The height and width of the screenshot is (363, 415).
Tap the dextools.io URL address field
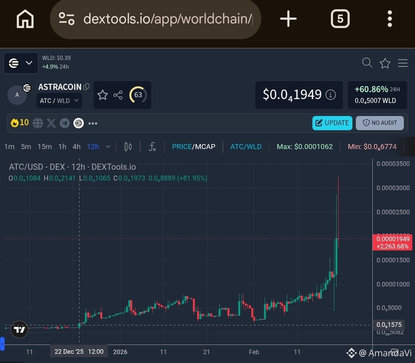pyautogui.click(x=168, y=19)
